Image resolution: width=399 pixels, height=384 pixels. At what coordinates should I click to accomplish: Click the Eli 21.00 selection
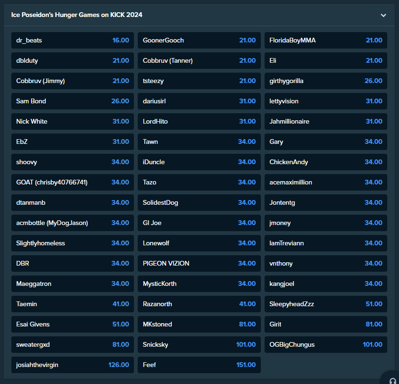click(x=326, y=60)
